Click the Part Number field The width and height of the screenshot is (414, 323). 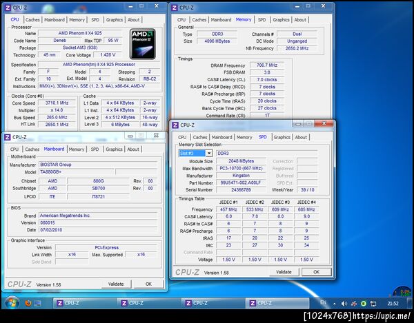[x=241, y=183]
